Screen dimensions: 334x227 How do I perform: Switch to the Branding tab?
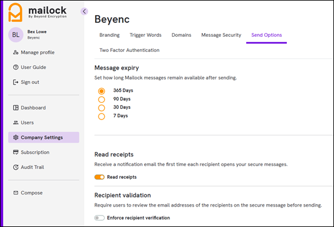click(x=110, y=35)
